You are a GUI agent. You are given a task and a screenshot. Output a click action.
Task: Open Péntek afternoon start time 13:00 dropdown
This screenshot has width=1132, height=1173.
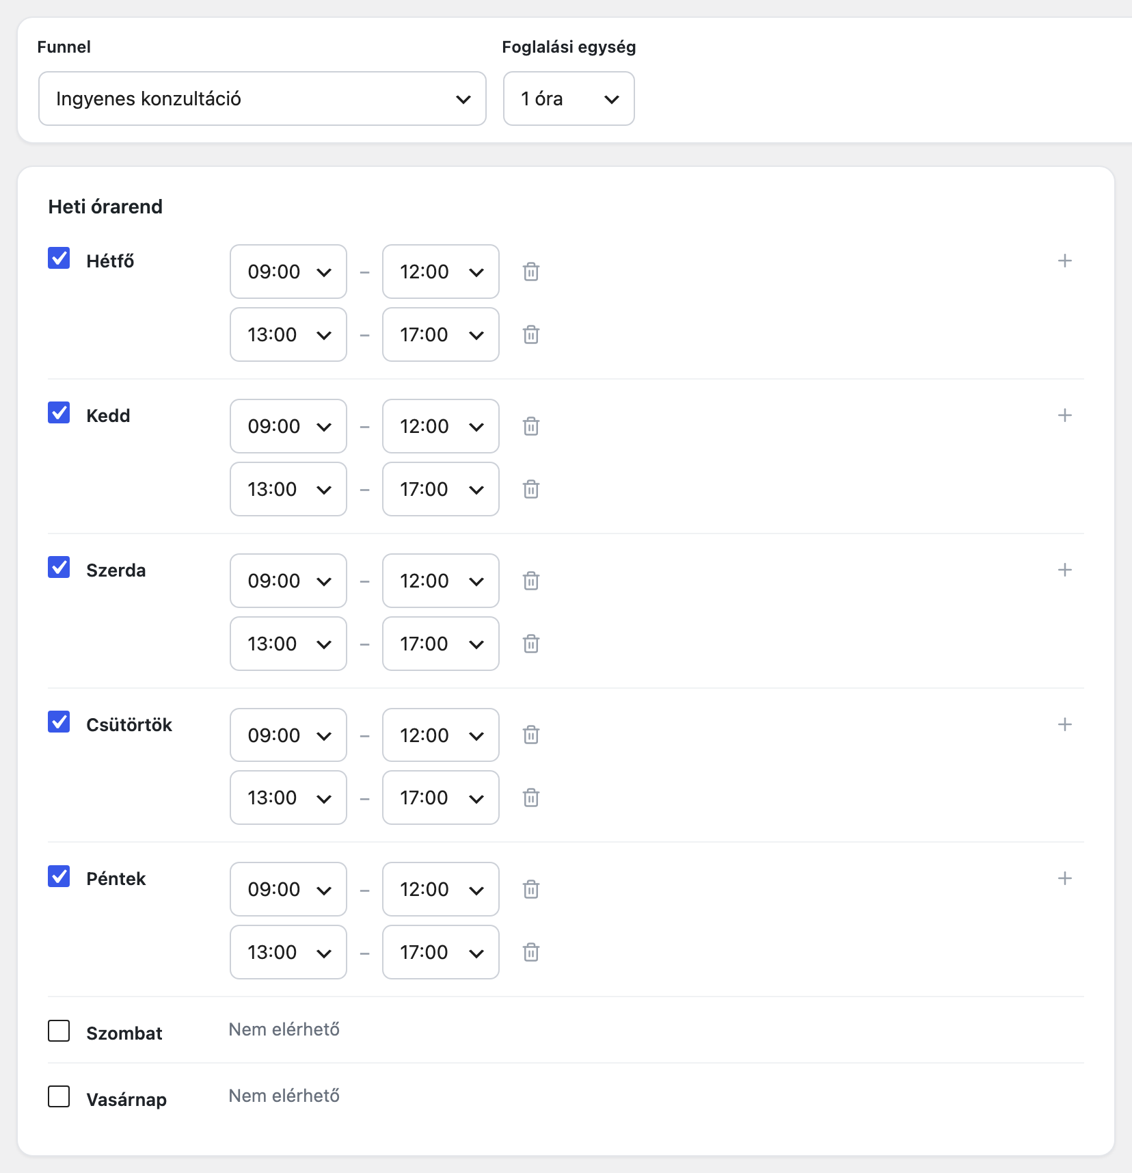tap(288, 952)
